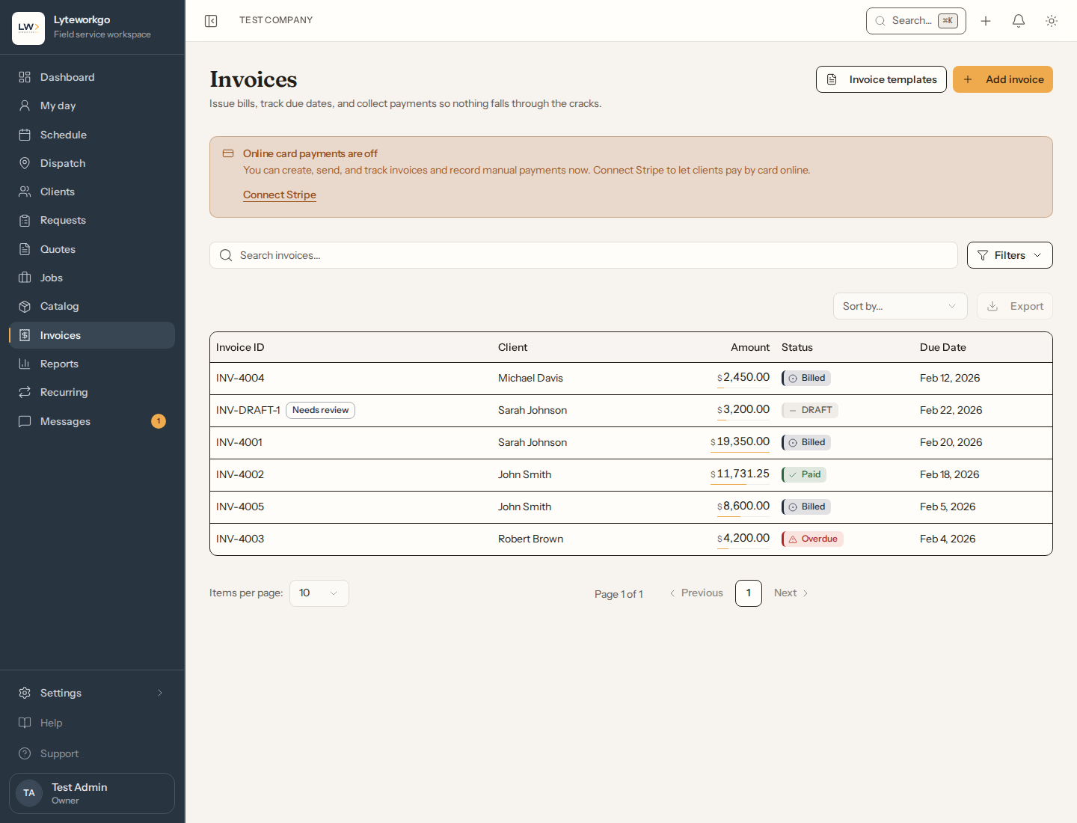The width and height of the screenshot is (1077, 823).
Task: Focus the Search invoices field
Action: (583, 255)
